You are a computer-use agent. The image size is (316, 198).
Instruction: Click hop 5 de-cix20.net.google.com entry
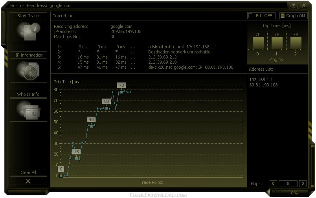pyautogui.click(x=191, y=67)
